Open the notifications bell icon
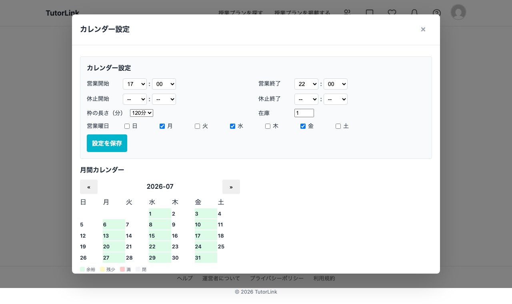The height and width of the screenshot is (304, 512). tap(414, 13)
